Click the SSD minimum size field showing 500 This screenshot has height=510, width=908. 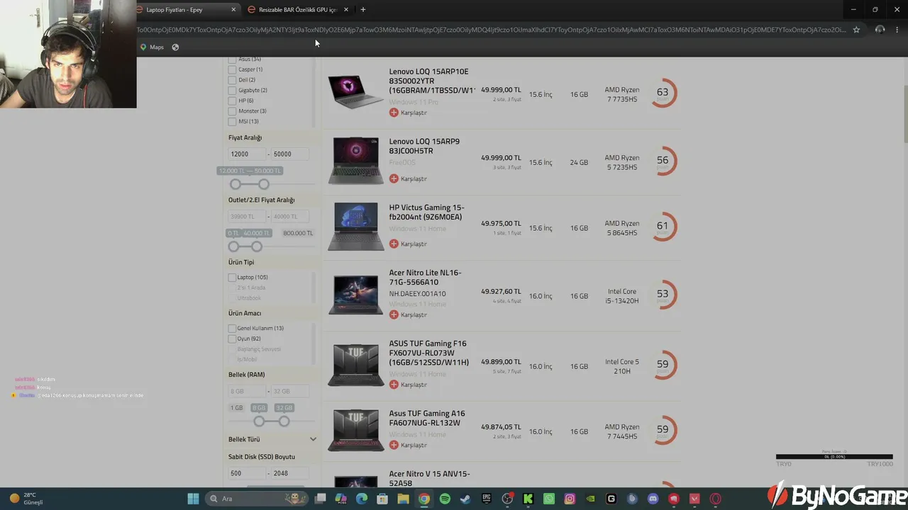[x=247, y=473]
